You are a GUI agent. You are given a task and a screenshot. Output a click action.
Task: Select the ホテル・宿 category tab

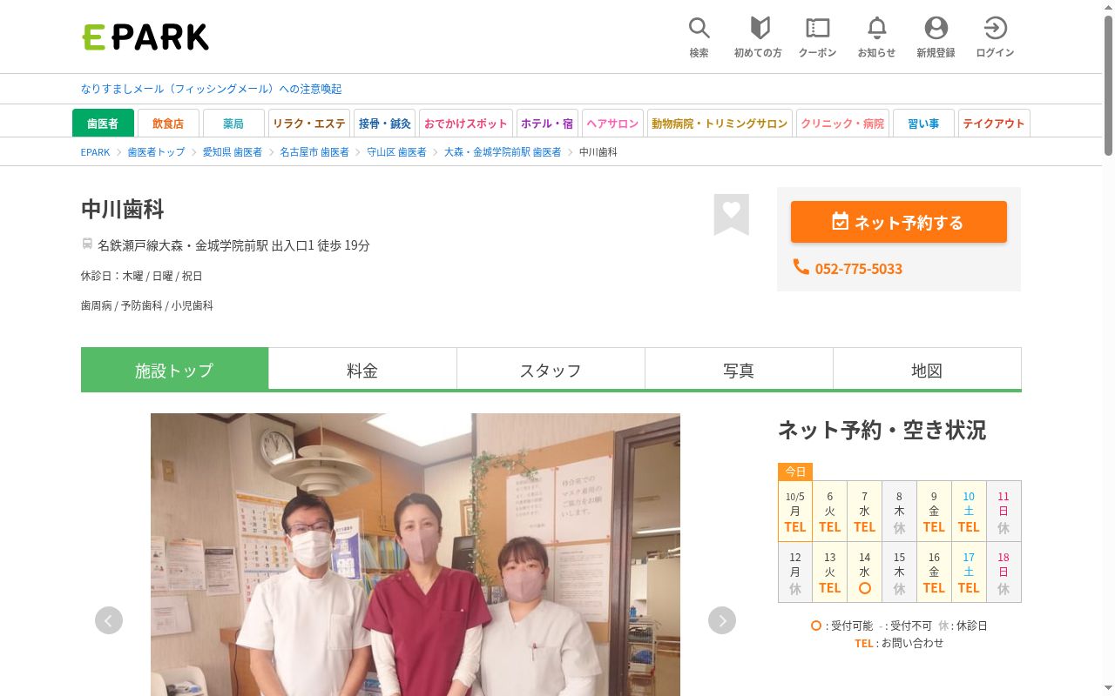[x=547, y=124]
